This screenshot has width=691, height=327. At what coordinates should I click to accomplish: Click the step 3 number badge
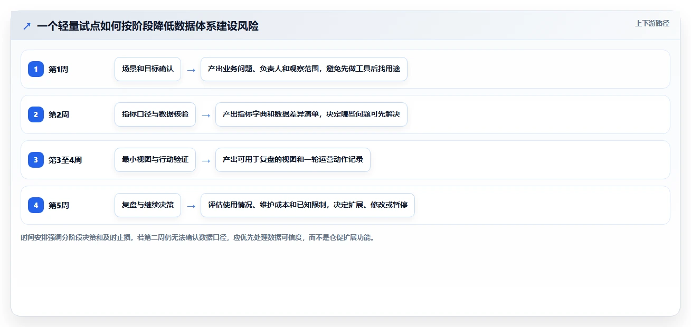(36, 160)
